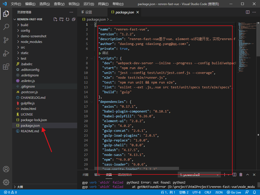This screenshot has height=195, width=260.
Task: Open the View menu (查看)
Action: [59, 4]
